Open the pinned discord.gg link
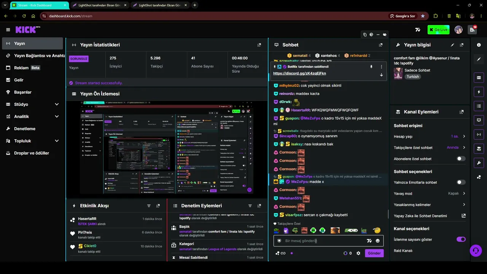 tap(299, 73)
